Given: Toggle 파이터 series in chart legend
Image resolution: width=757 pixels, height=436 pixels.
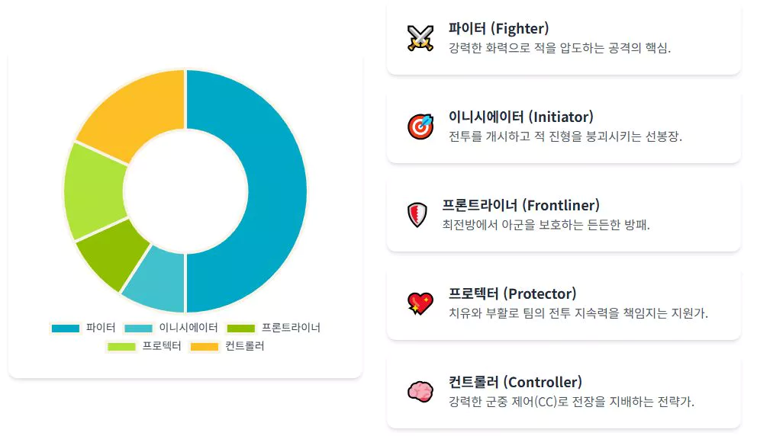Looking at the screenshot, I should pos(84,328).
